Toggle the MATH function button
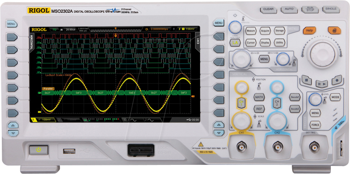 click(x=259, y=97)
